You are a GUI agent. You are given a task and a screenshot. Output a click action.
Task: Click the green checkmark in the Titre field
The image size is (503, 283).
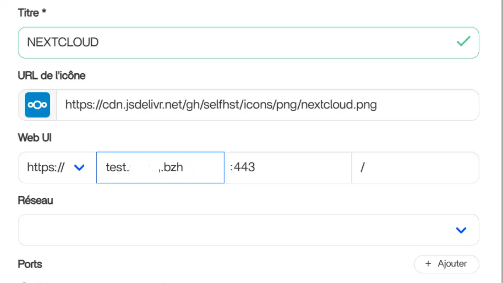[463, 41]
